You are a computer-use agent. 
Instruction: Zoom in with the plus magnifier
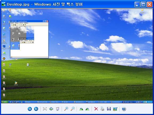pyautogui.click(x=66, y=109)
